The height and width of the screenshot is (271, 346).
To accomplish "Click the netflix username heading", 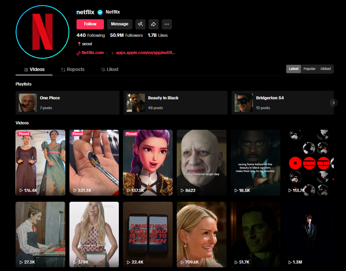I will click(85, 12).
